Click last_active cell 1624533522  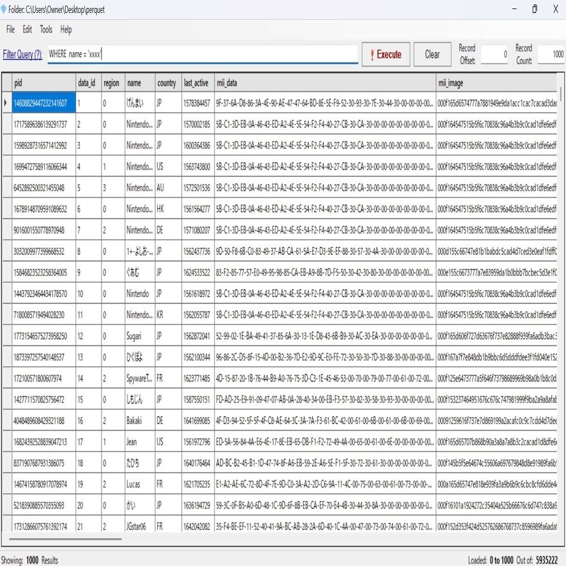[x=198, y=273]
